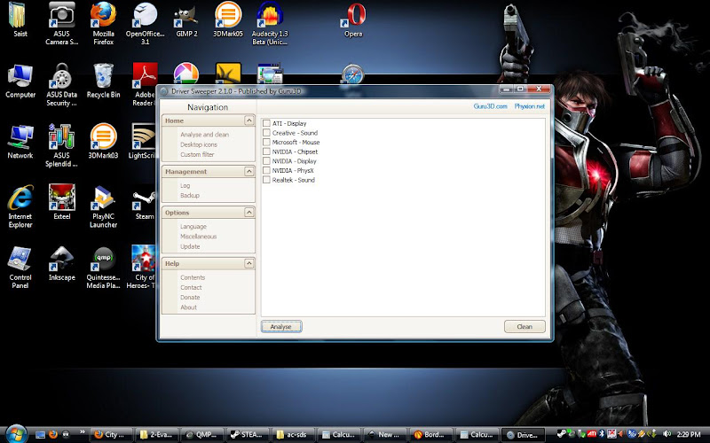Screen dimensions: 710x443
Task: Switch to the STEA... taskbar button
Action: click(x=248, y=435)
